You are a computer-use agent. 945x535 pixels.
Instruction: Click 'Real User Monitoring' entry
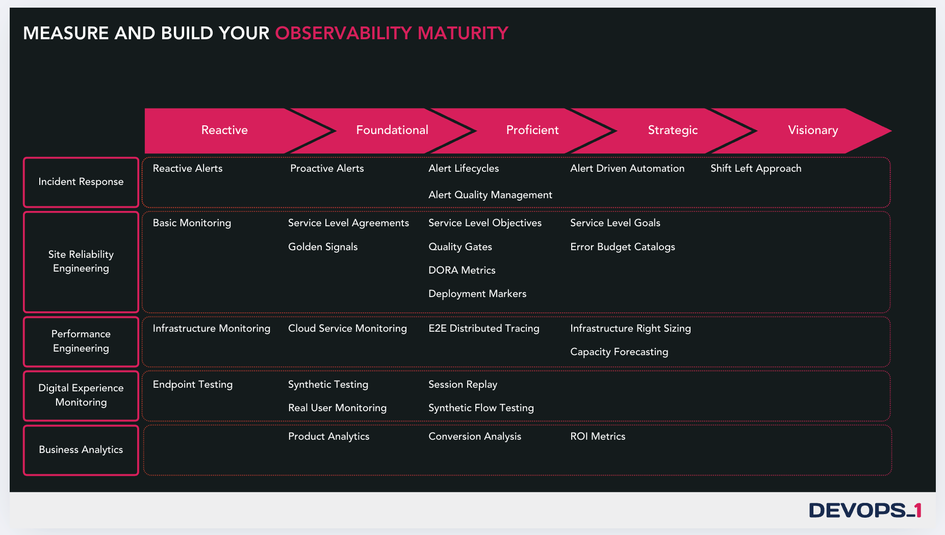[337, 408]
